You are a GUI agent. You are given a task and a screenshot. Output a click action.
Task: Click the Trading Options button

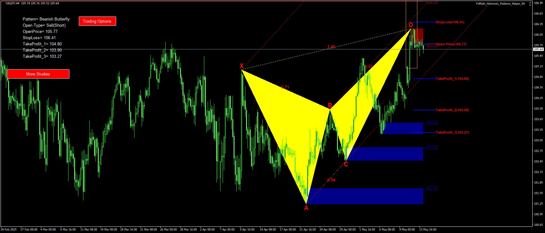coord(97,21)
